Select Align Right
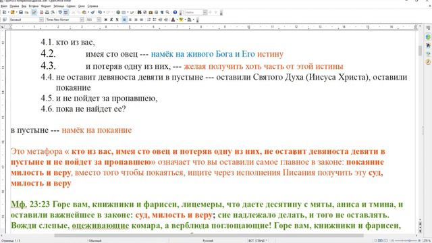Image resolution: width=432 pixels, height=243 pixels. (x=136, y=20)
